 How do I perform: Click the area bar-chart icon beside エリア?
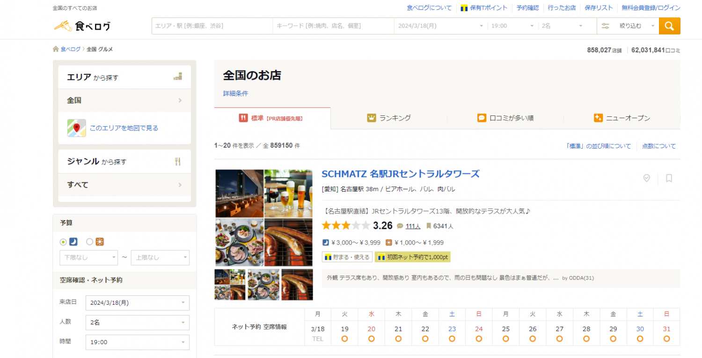tap(177, 77)
